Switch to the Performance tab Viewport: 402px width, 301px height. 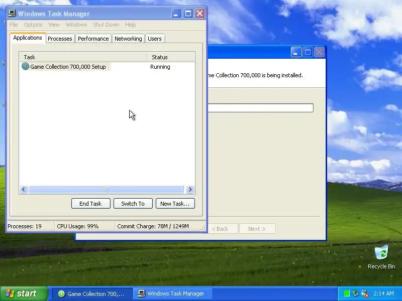click(93, 39)
